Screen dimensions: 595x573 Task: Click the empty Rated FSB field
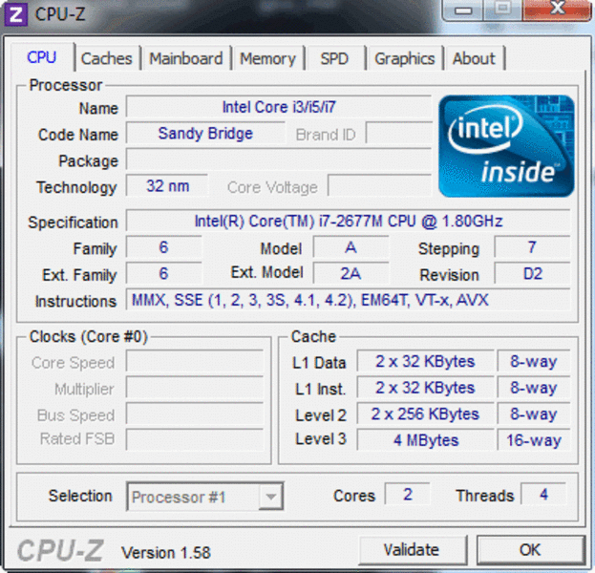[195, 439]
